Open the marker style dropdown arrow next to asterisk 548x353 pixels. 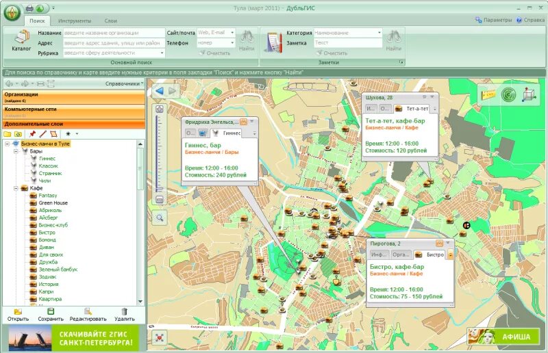[77, 134]
